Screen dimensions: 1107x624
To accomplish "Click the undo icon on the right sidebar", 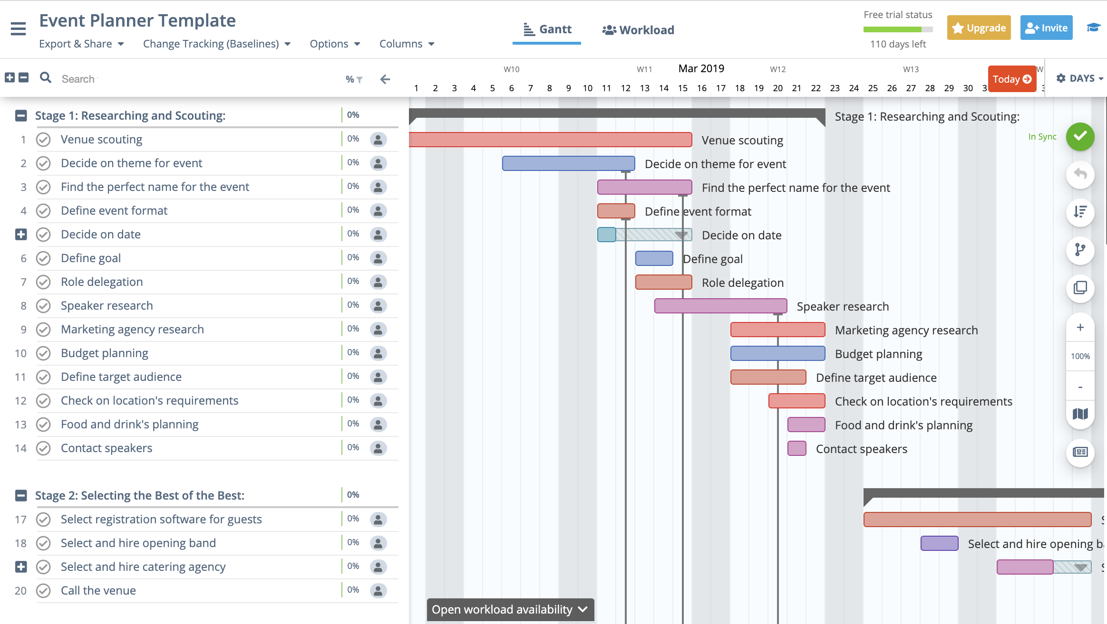I will (x=1079, y=175).
